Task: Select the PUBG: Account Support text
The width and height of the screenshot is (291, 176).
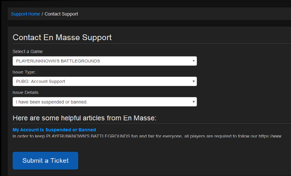Action: pos(41,81)
